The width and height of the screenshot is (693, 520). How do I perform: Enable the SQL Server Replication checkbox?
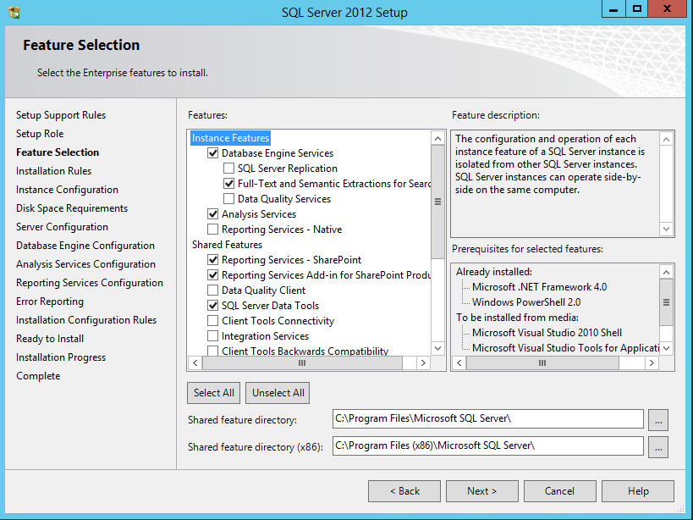(x=229, y=169)
